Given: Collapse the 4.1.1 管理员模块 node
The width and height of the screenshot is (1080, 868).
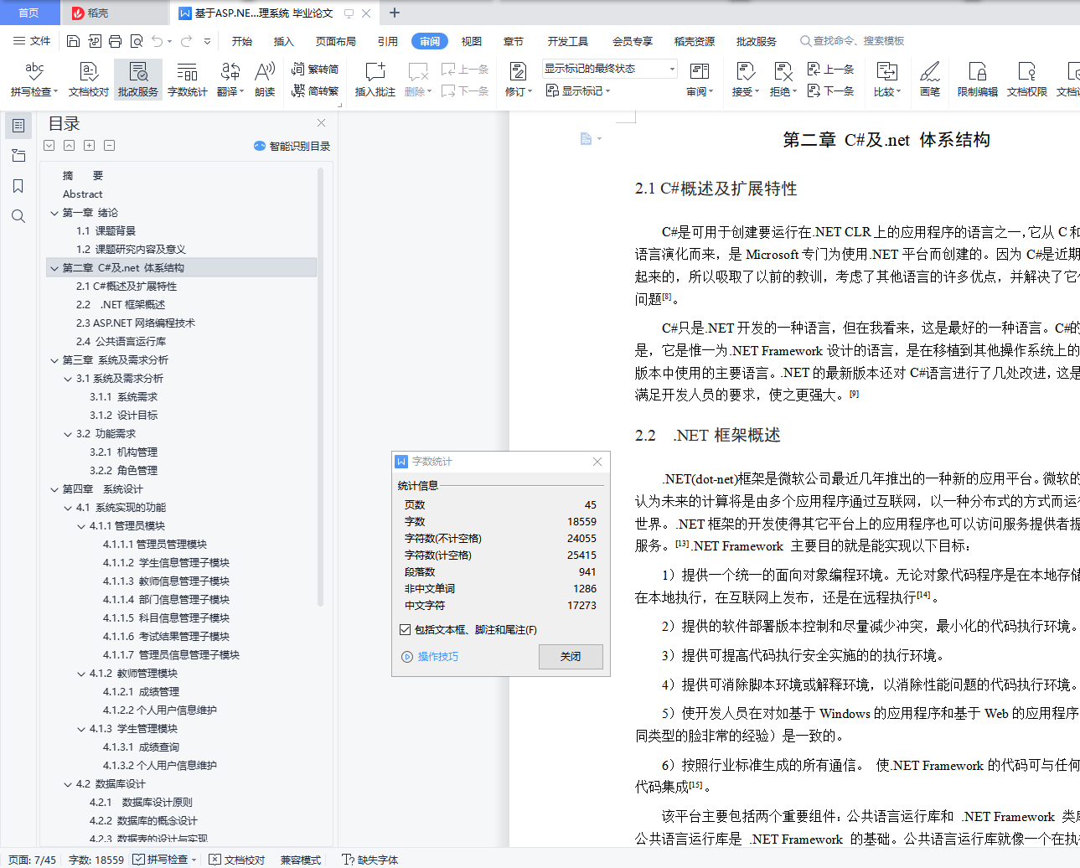Looking at the screenshot, I should (x=81, y=526).
